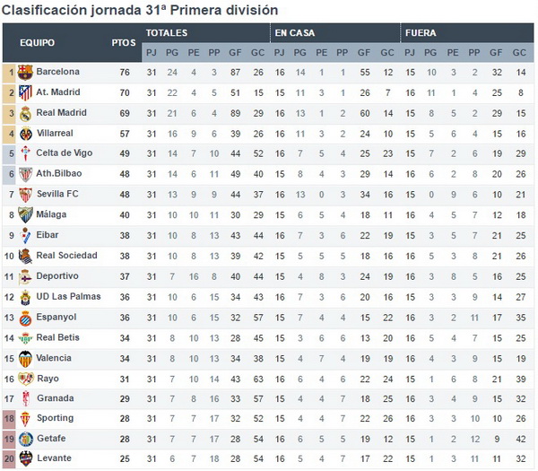Image resolution: width=538 pixels, height=471 pixels.
Task: Click the Getafe club crest
Action: point(26,439)
